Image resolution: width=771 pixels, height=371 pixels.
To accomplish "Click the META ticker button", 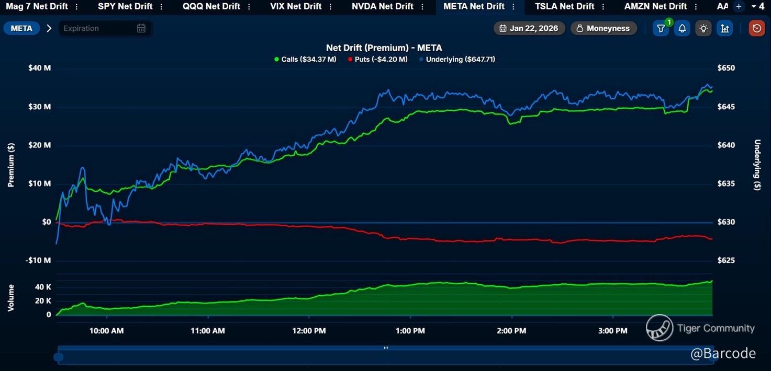I will tap(21, 28).
